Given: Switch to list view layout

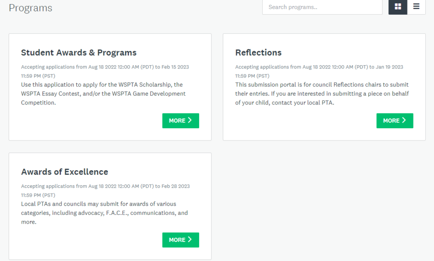Looking at the screenshot, I should tap(416, 7).
